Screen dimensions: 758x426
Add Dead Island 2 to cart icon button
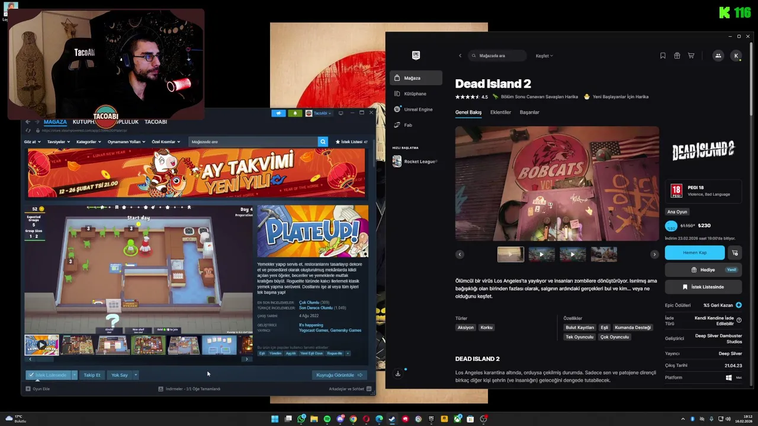[x=735, y=253]
